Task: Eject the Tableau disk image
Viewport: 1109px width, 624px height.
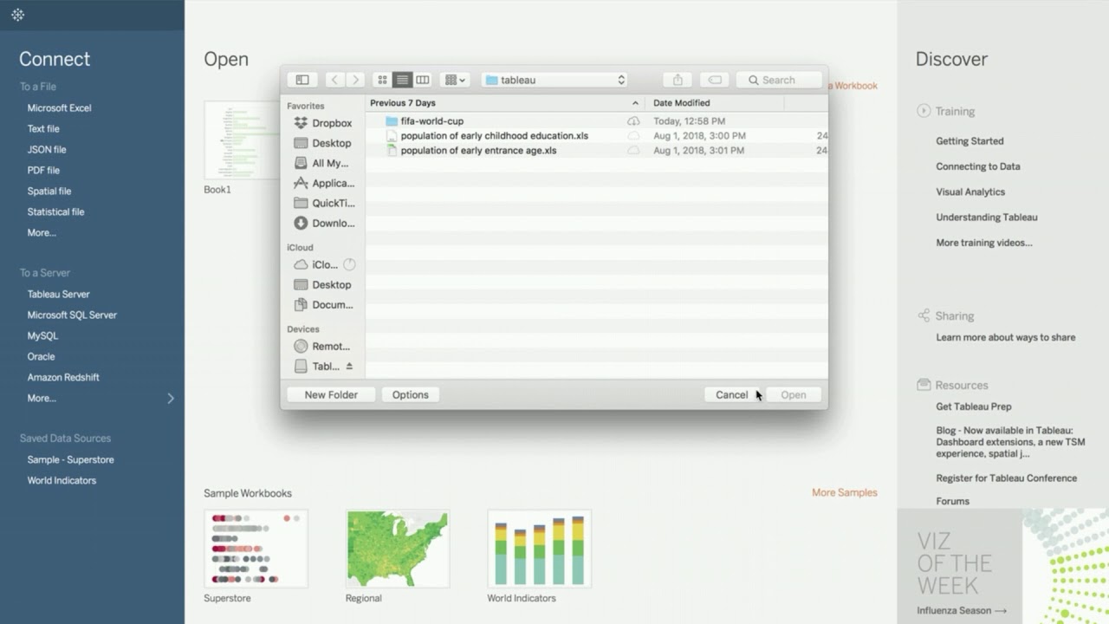Action: point(349,367)
